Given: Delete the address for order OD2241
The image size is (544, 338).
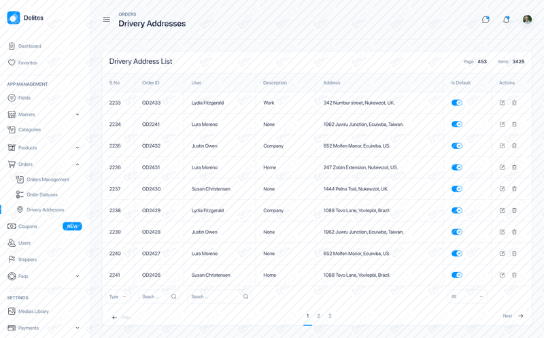Looking at the screenshot, I should 514,124.
